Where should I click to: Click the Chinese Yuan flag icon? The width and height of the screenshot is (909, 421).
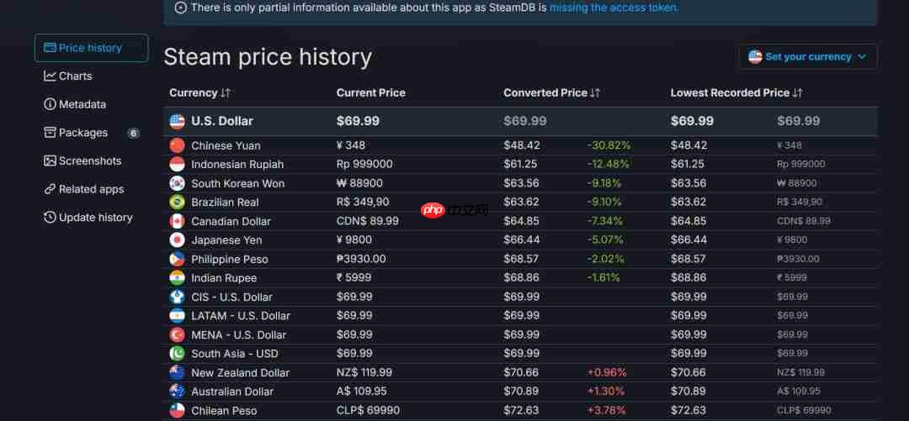click(x=177, y=145)
